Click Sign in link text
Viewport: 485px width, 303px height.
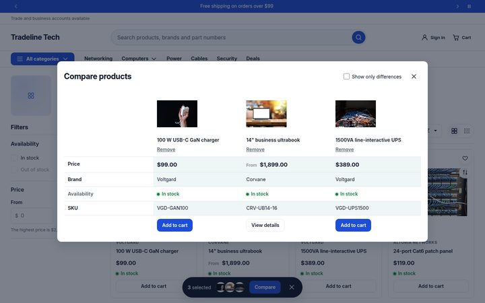(438, 38)
